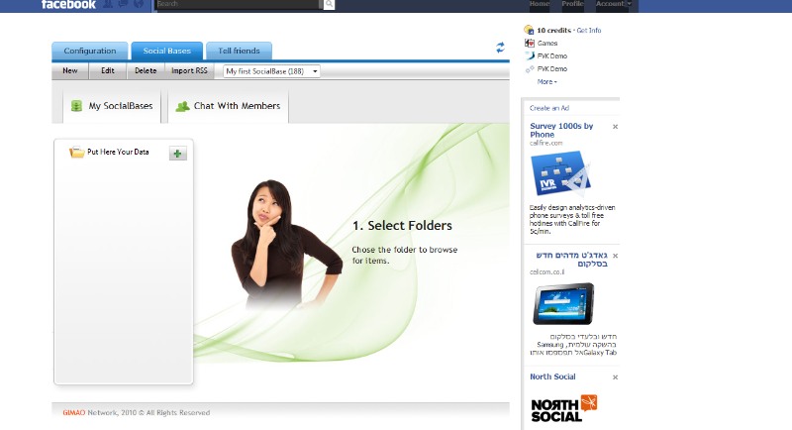
Task: Click the Import RSS button
Action: [x=189, y=70]
